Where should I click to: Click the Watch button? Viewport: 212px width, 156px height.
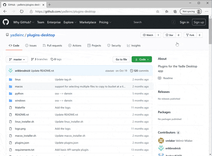click(148, 35)
